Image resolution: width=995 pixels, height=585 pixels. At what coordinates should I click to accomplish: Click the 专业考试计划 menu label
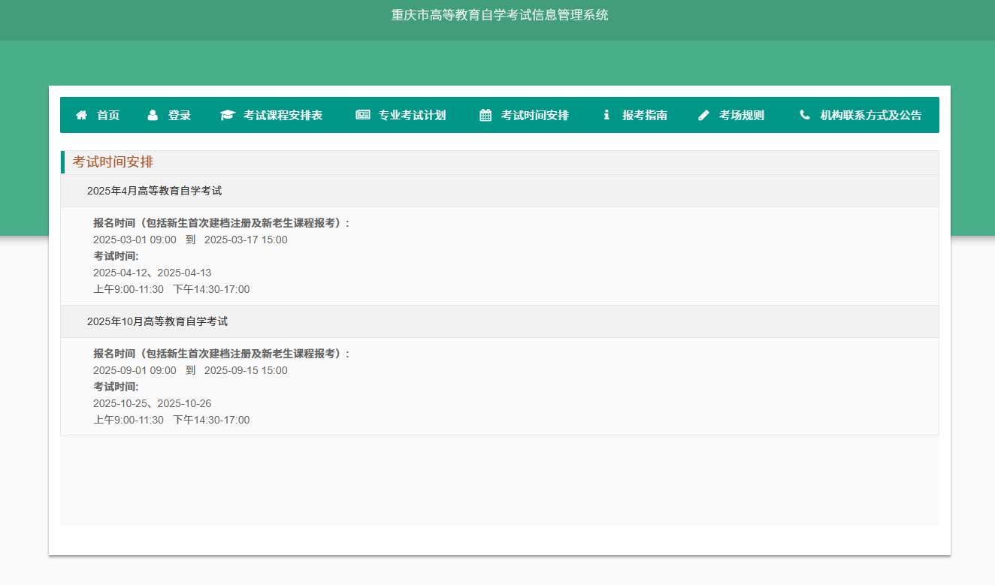pyautogui.click(x=412, y=115)
